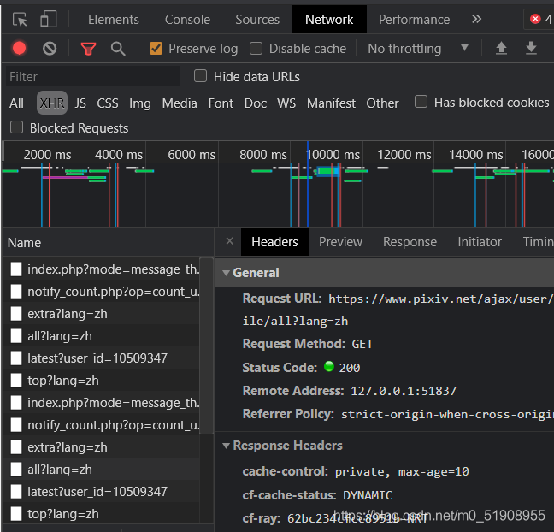Filter requests by Doc
Screen dimensions: 554x532
click(x=256, y=103)
